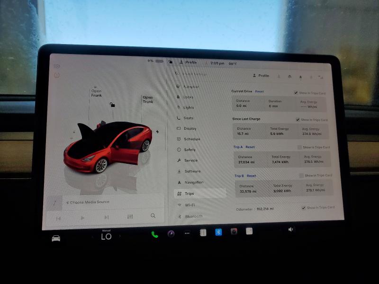Viewport: 379px width, 284px height.
Task: Open the Software settings menu item
Action: [x=192, y=171]
